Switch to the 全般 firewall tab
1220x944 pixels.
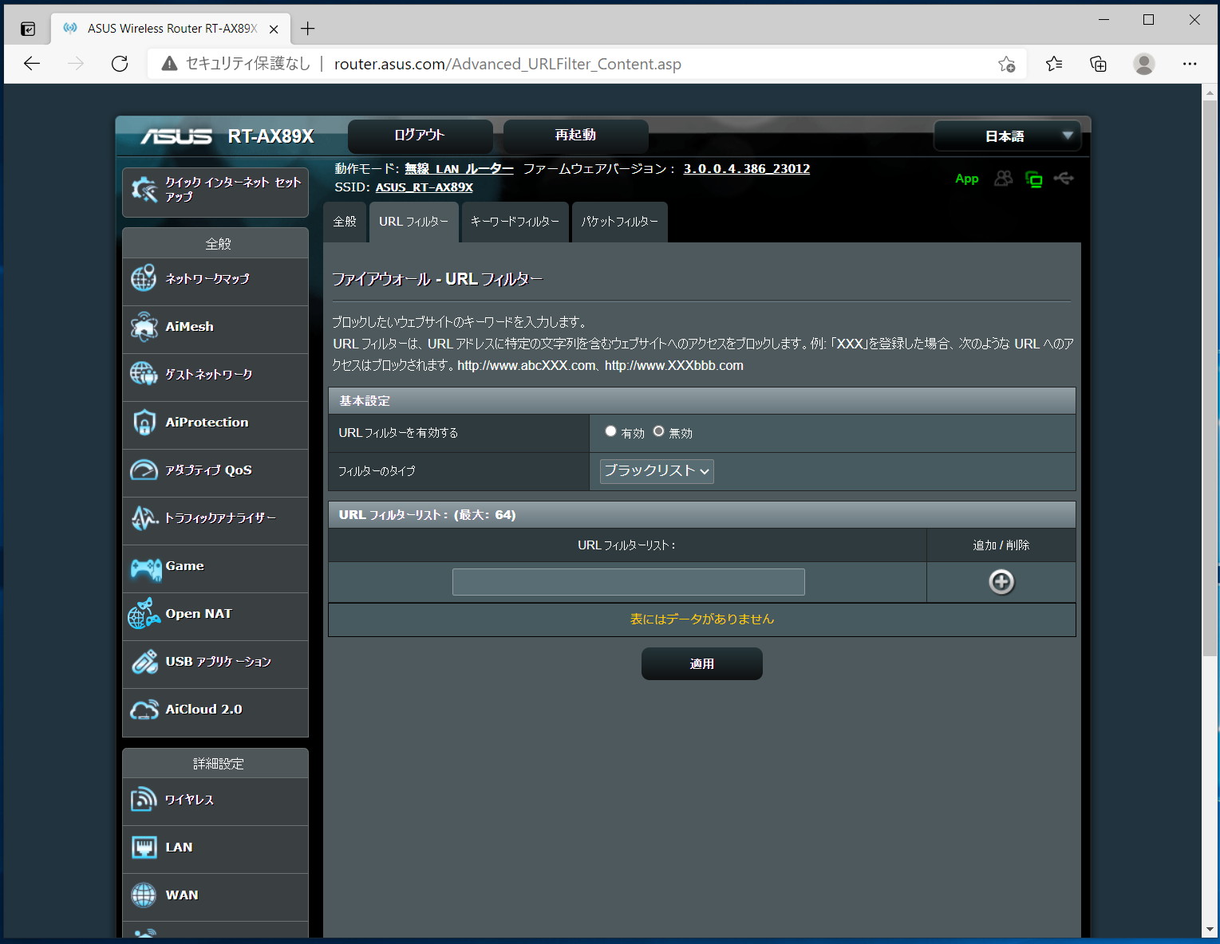pyautogui.click(x=345, y=222)
